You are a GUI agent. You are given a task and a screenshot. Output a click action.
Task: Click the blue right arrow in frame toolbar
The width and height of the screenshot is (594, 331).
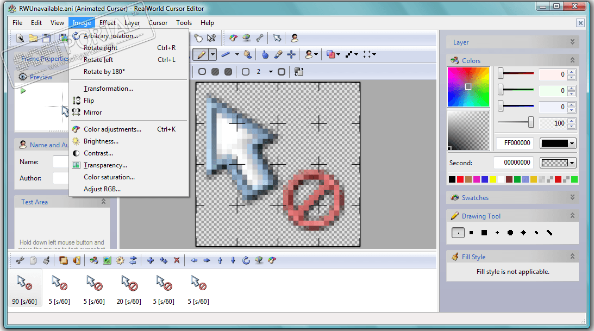click(207, 260)
